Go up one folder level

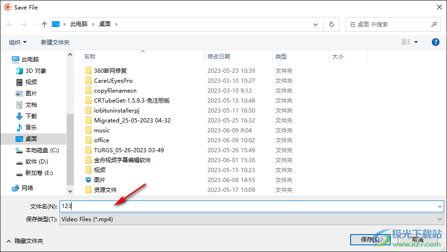click(44, 25)
